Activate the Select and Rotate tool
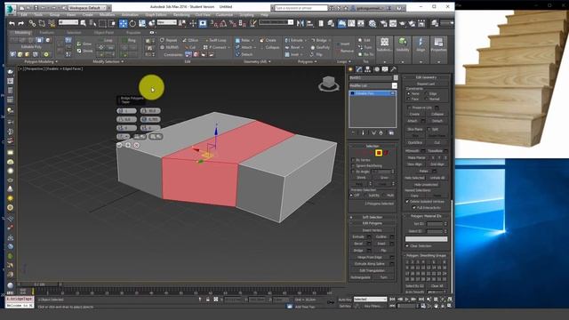 (x=132, y=24)
